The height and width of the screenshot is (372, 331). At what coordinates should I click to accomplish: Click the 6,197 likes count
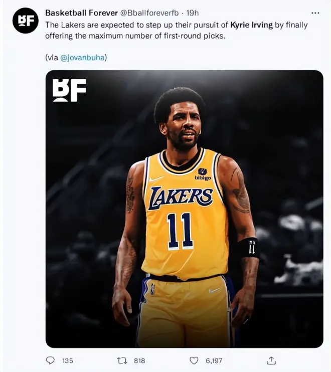tap(214, 361)
